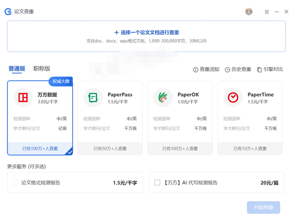Viewport: 289px width, 216px height.
Task: Open the user avatar profile
Action: click(248, 12)
